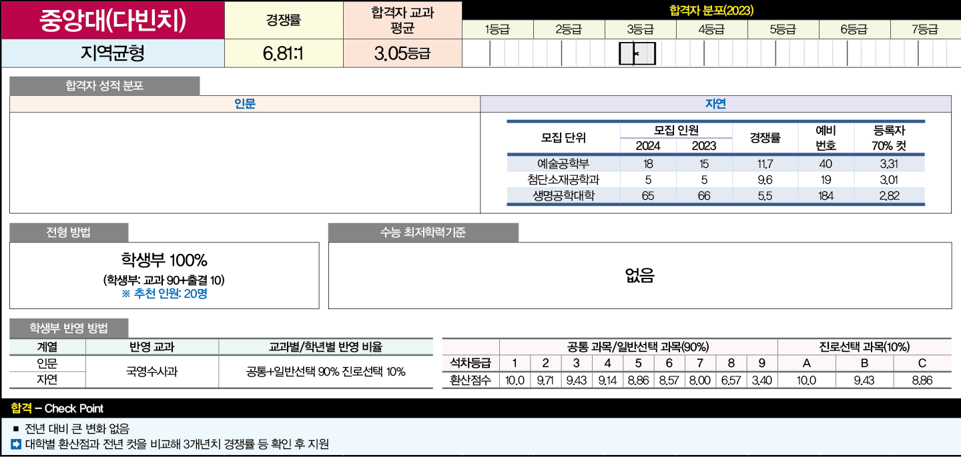Select the '7등급' distribution column header
This screenshot has width=961, height=461.
coord(925,29)
